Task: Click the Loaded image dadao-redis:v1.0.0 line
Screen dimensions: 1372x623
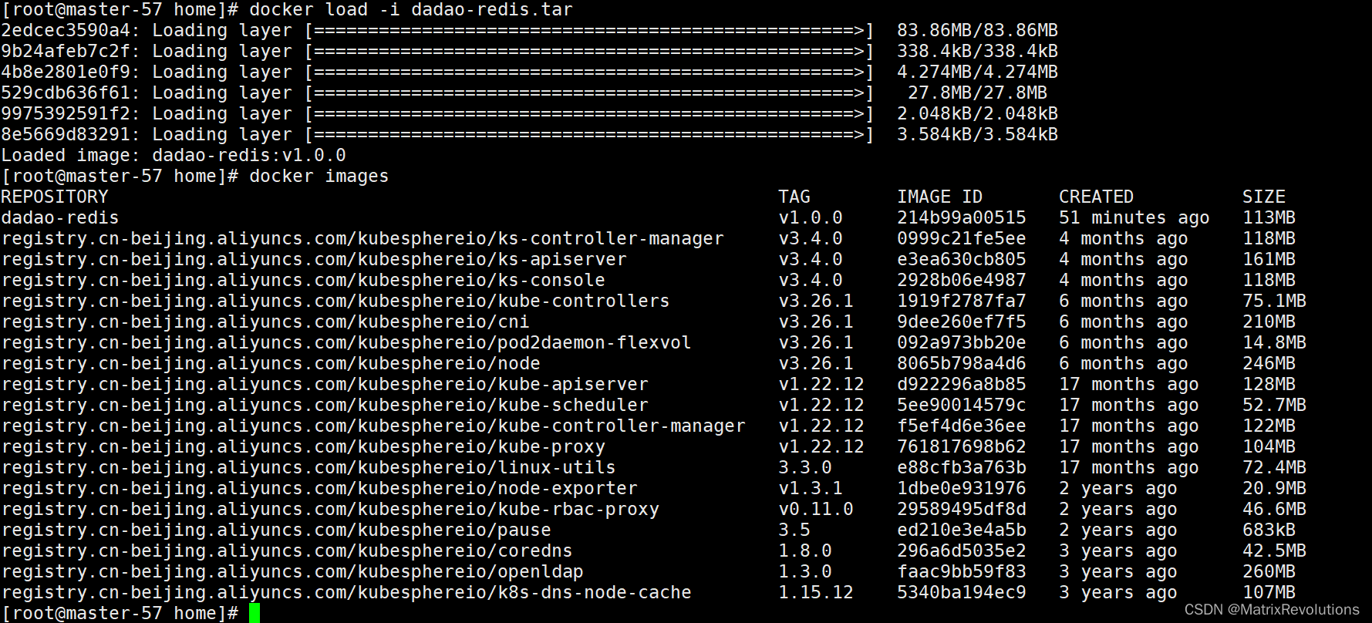Action: coord(174,156)
